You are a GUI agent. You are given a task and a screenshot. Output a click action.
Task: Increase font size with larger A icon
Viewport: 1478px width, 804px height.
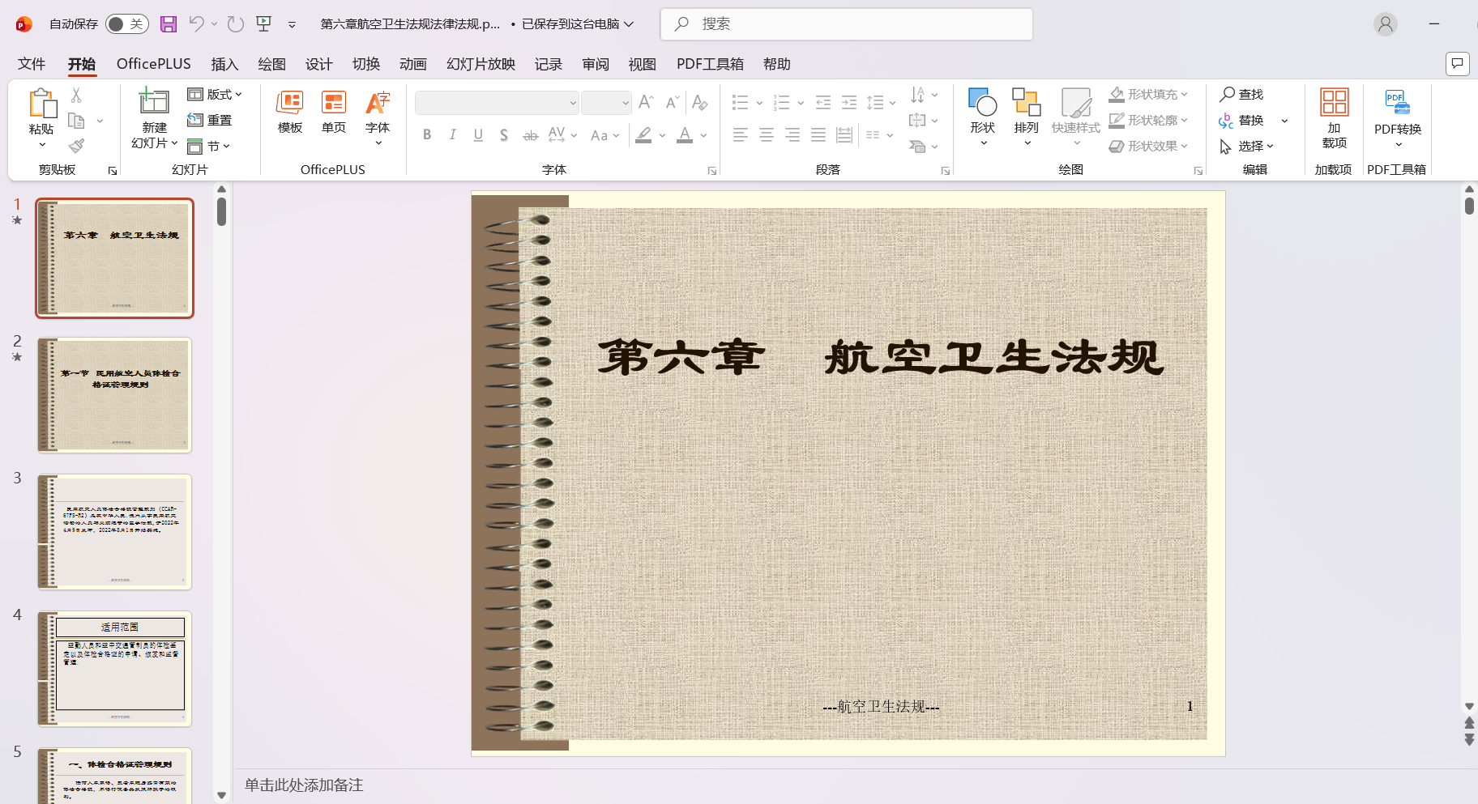[646, 102]
